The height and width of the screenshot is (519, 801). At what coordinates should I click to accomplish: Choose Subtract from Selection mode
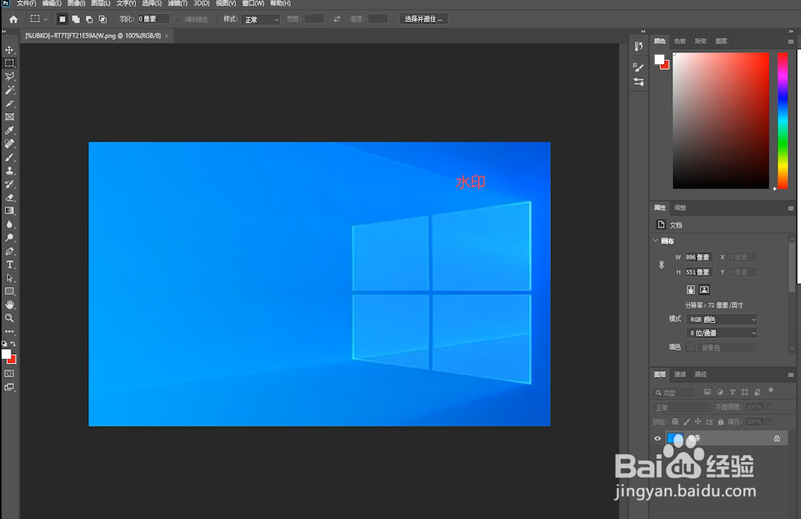coord(89,19)
